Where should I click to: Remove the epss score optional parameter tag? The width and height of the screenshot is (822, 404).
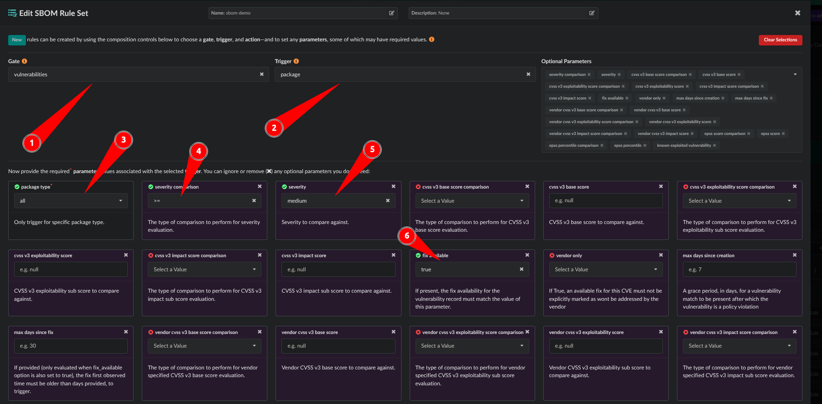[783, 134]
